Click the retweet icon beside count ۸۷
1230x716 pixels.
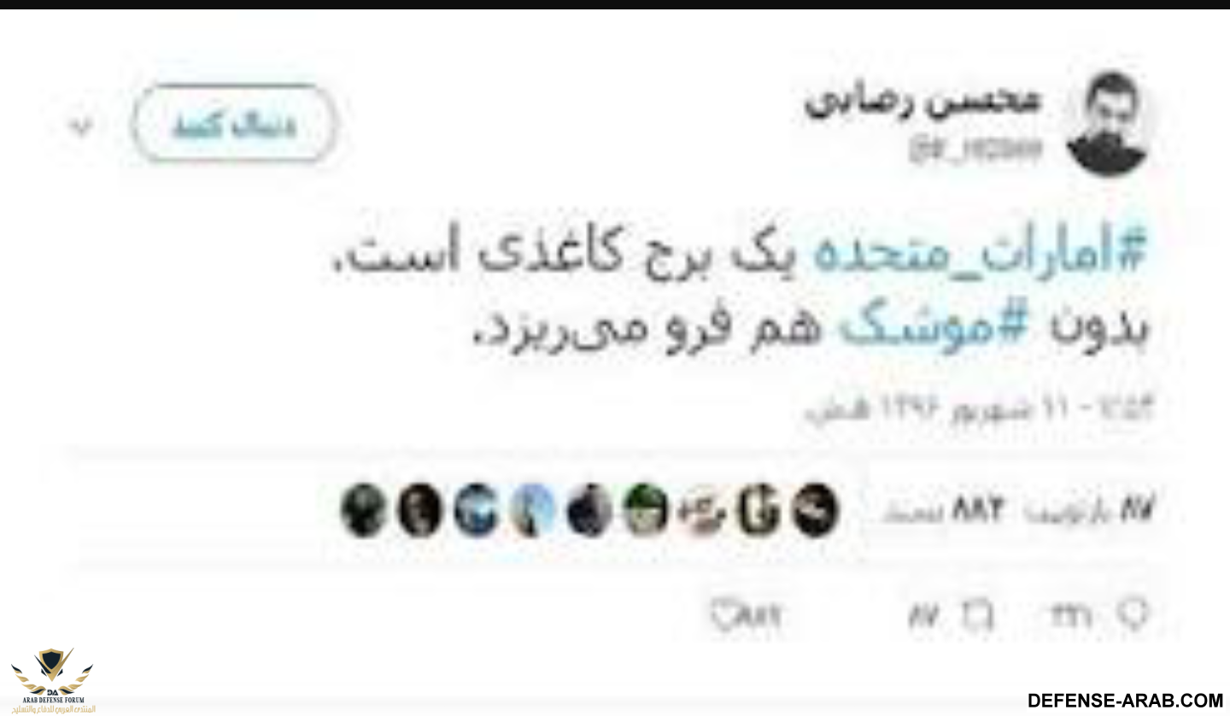click(978, 614)
